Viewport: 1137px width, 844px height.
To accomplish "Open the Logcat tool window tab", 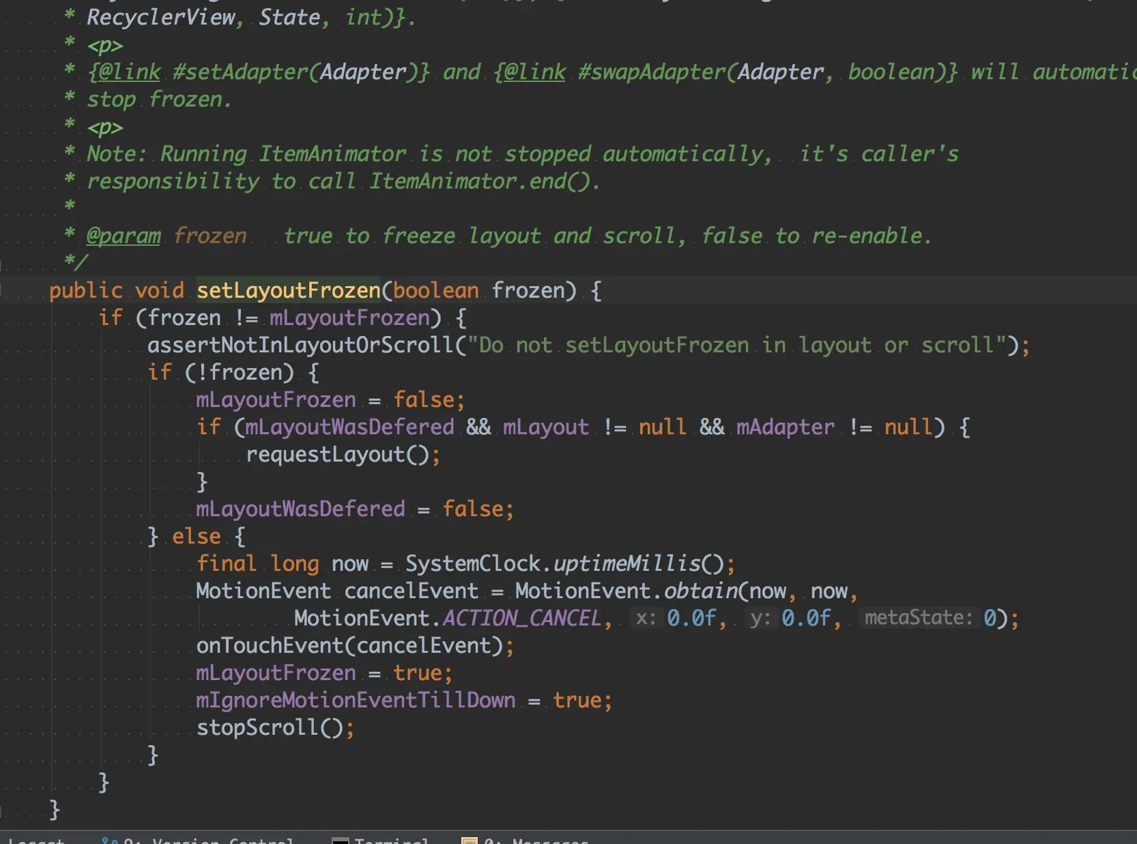I will coord(35,840).
